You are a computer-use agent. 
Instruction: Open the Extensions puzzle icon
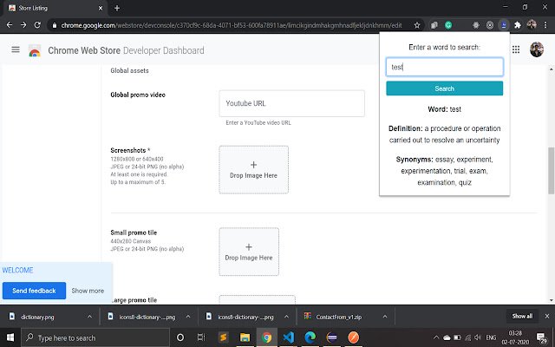click(x=518, y=25)
